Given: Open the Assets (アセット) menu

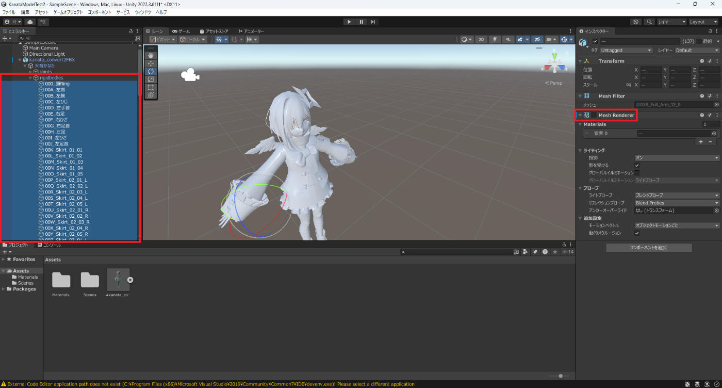Looking at the screenshot, I should (41, 12).
